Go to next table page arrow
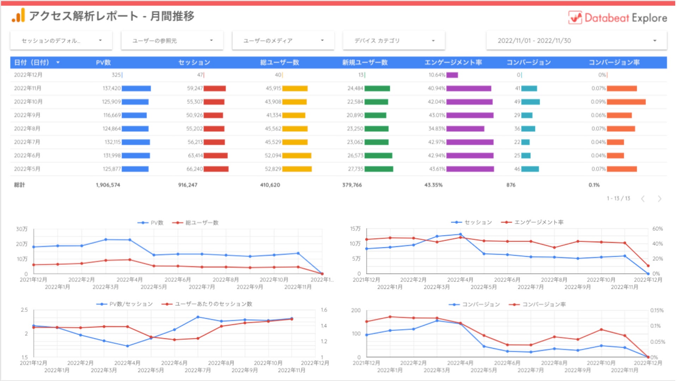677x381 pixels. click(x=659, y=199)
